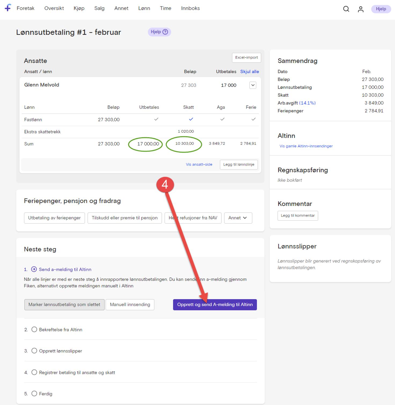The height and width of the screenshot is (405, 395).
Task: Select the Bekreftelse fra Altinn step circle
Action: point(34,329)
